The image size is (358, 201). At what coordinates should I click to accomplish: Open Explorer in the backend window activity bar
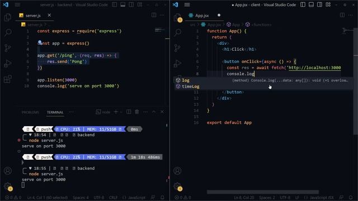coord(7,17)
